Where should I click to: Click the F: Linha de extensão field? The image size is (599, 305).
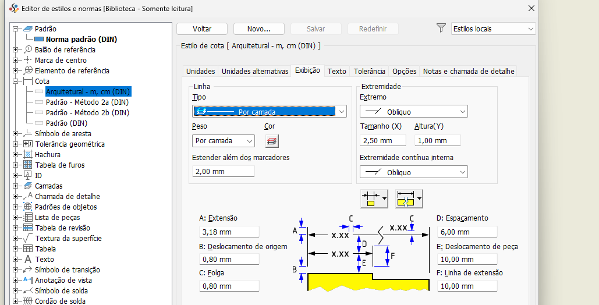(x=467, y=286)
